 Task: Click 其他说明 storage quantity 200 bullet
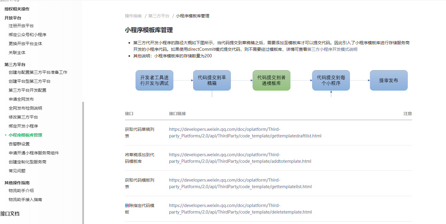tap(172, 56)
